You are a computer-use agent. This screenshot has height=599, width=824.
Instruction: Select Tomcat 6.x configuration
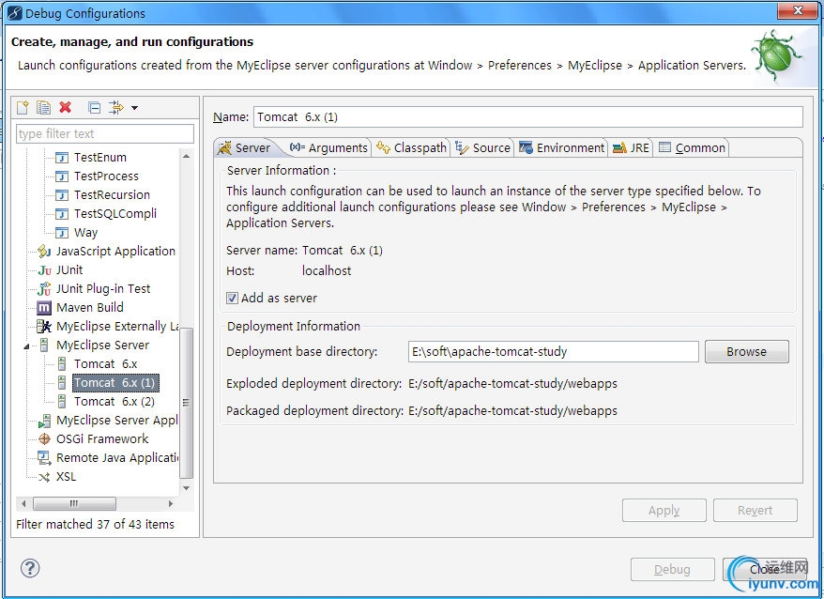[x=106, y=364]
